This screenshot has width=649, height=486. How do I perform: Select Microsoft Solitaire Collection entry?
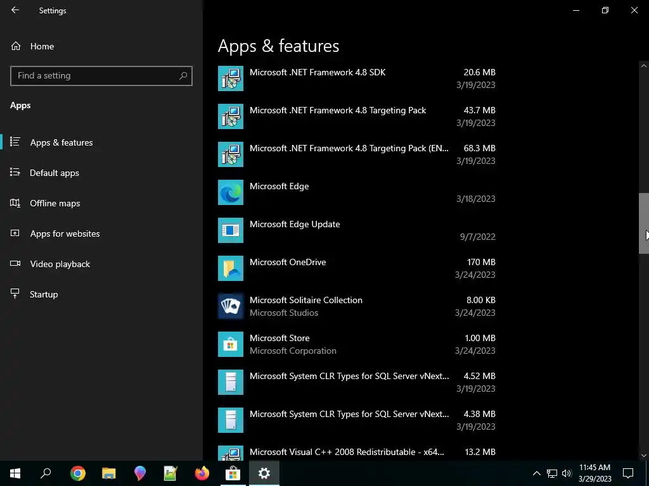pyautogui.click(x=357, y=306)
